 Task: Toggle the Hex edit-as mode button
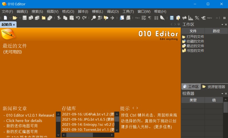[137, 18]
